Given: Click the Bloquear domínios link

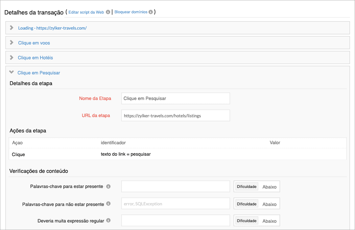Looking at the screenshot, I should click(x=131, y=12).
